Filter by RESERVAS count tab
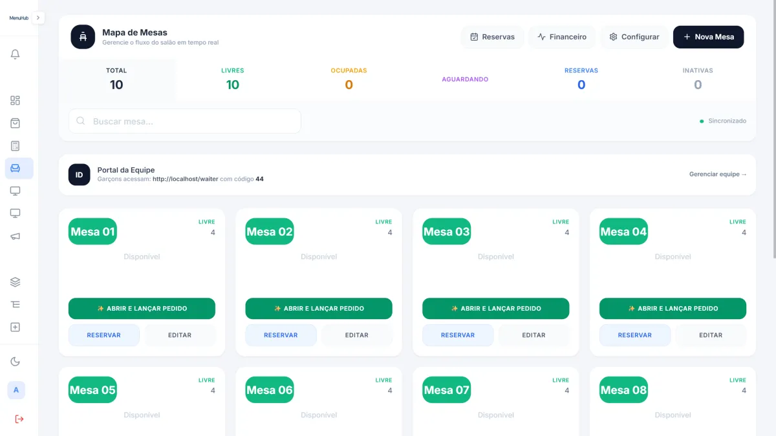This screenshot has height=436, width=776. click(581, 79)
